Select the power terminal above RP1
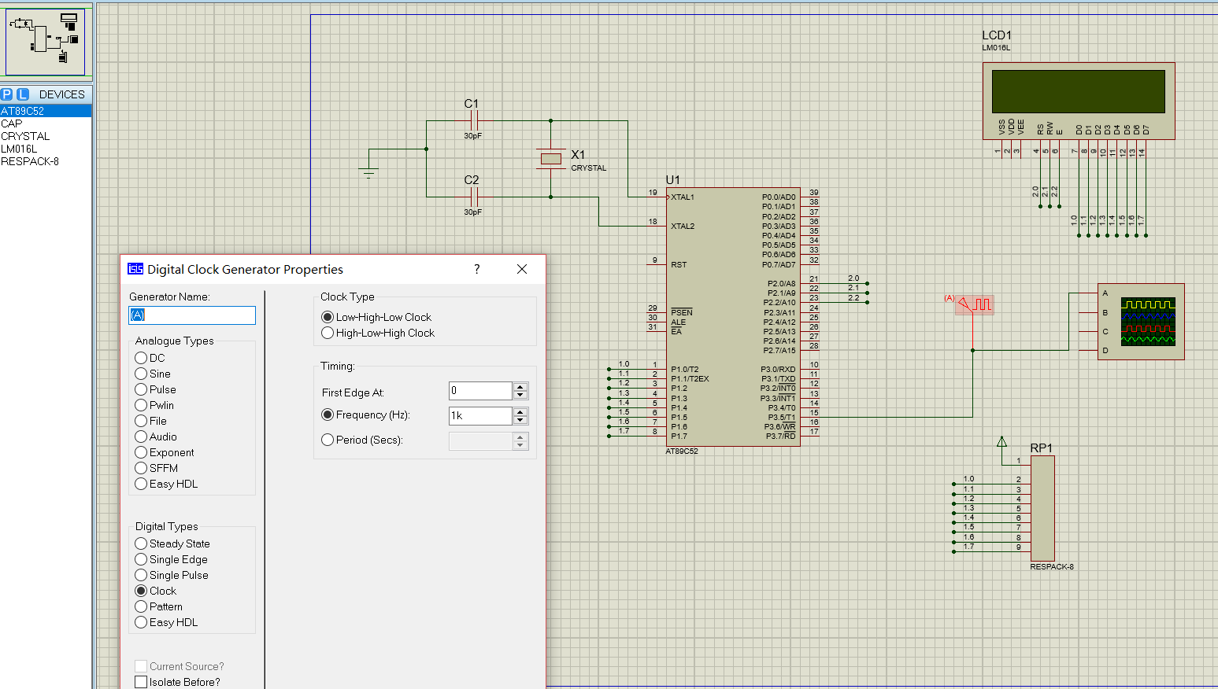1218x689 pixels. click(1001, 442)
